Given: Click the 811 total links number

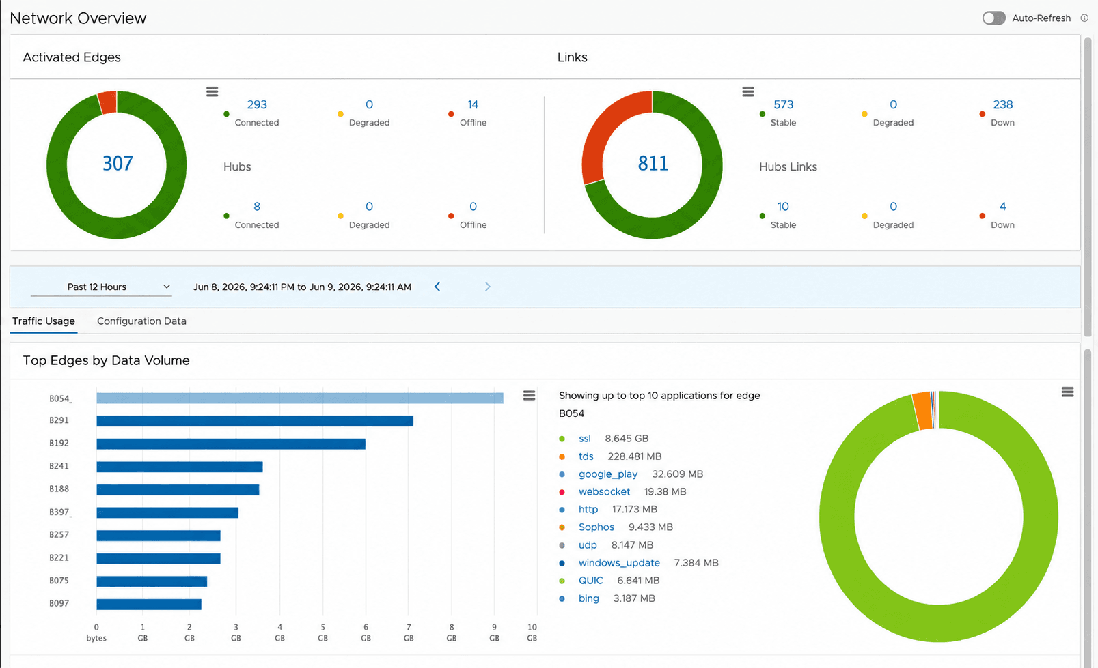Looking at the screenshot, I should pos(653,164).
